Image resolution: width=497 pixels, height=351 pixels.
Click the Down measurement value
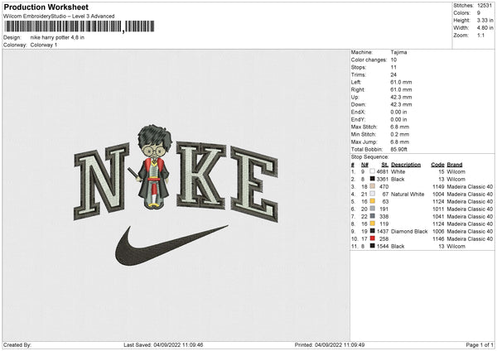pyautogui.click(x=401, y=104)
